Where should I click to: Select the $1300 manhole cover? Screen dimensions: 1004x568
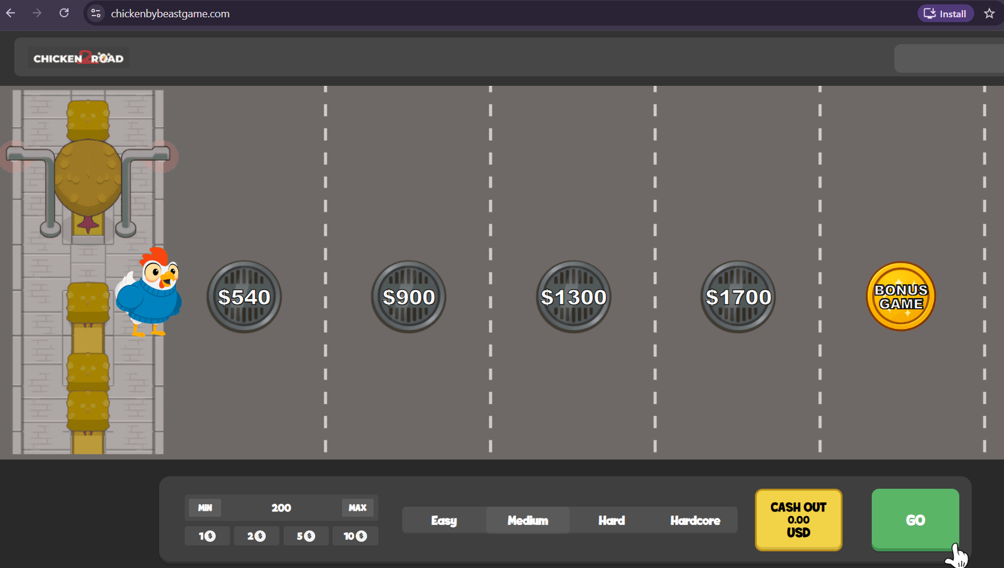point(574,296)
